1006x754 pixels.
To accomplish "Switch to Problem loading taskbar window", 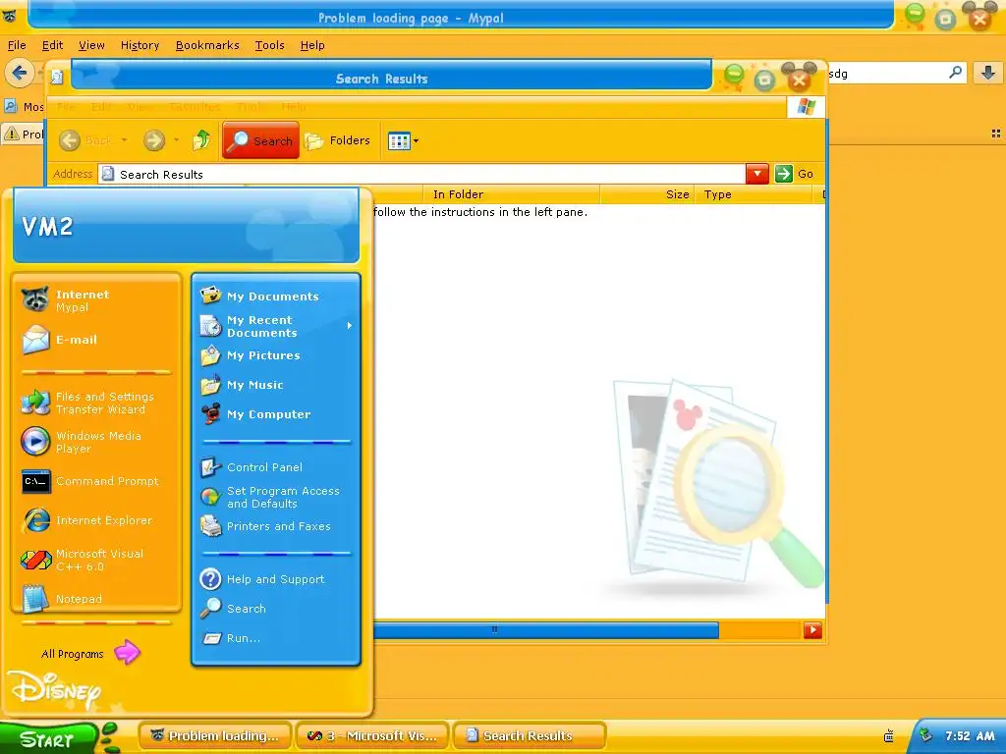I will click(x=215, y=735).
